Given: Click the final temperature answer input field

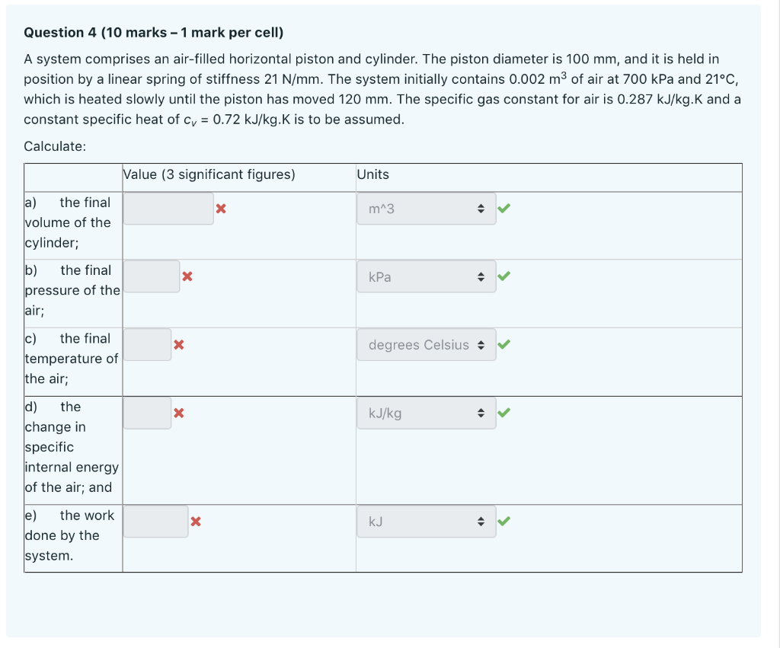Looking at the screenshot, I should pyautogui.click(x=148, y=344).
